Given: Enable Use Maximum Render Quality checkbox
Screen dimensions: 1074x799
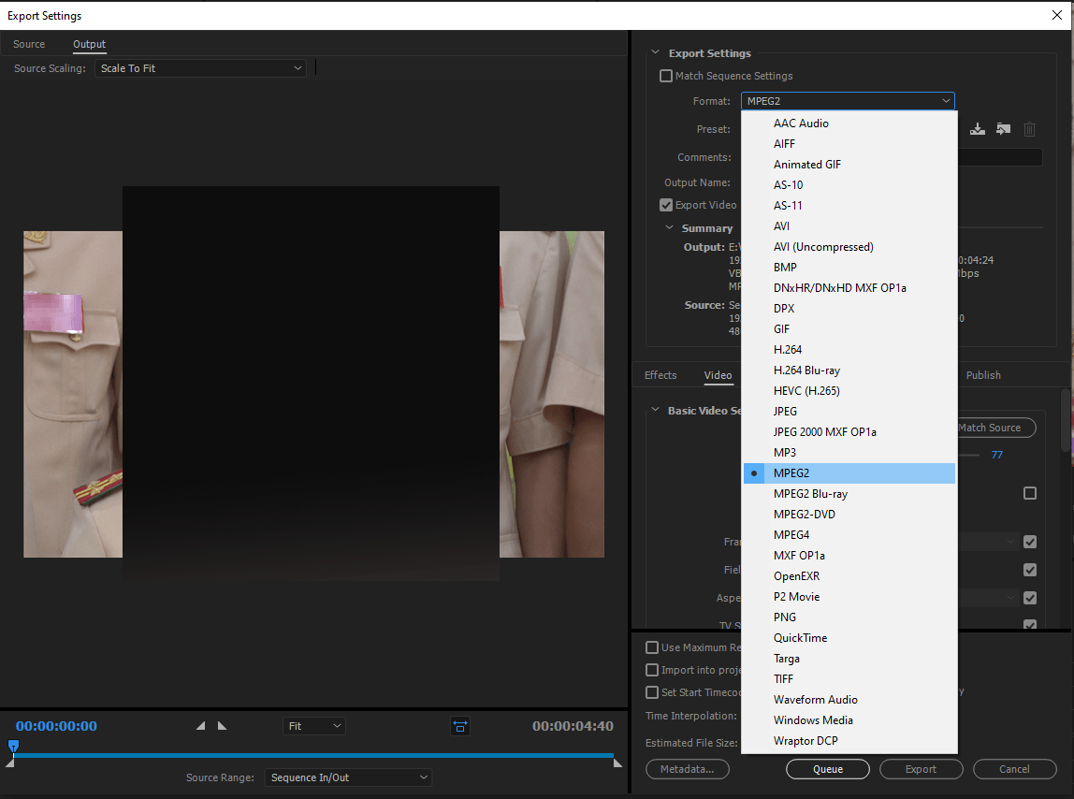Looking at the screenshot, I should (652, 647).
